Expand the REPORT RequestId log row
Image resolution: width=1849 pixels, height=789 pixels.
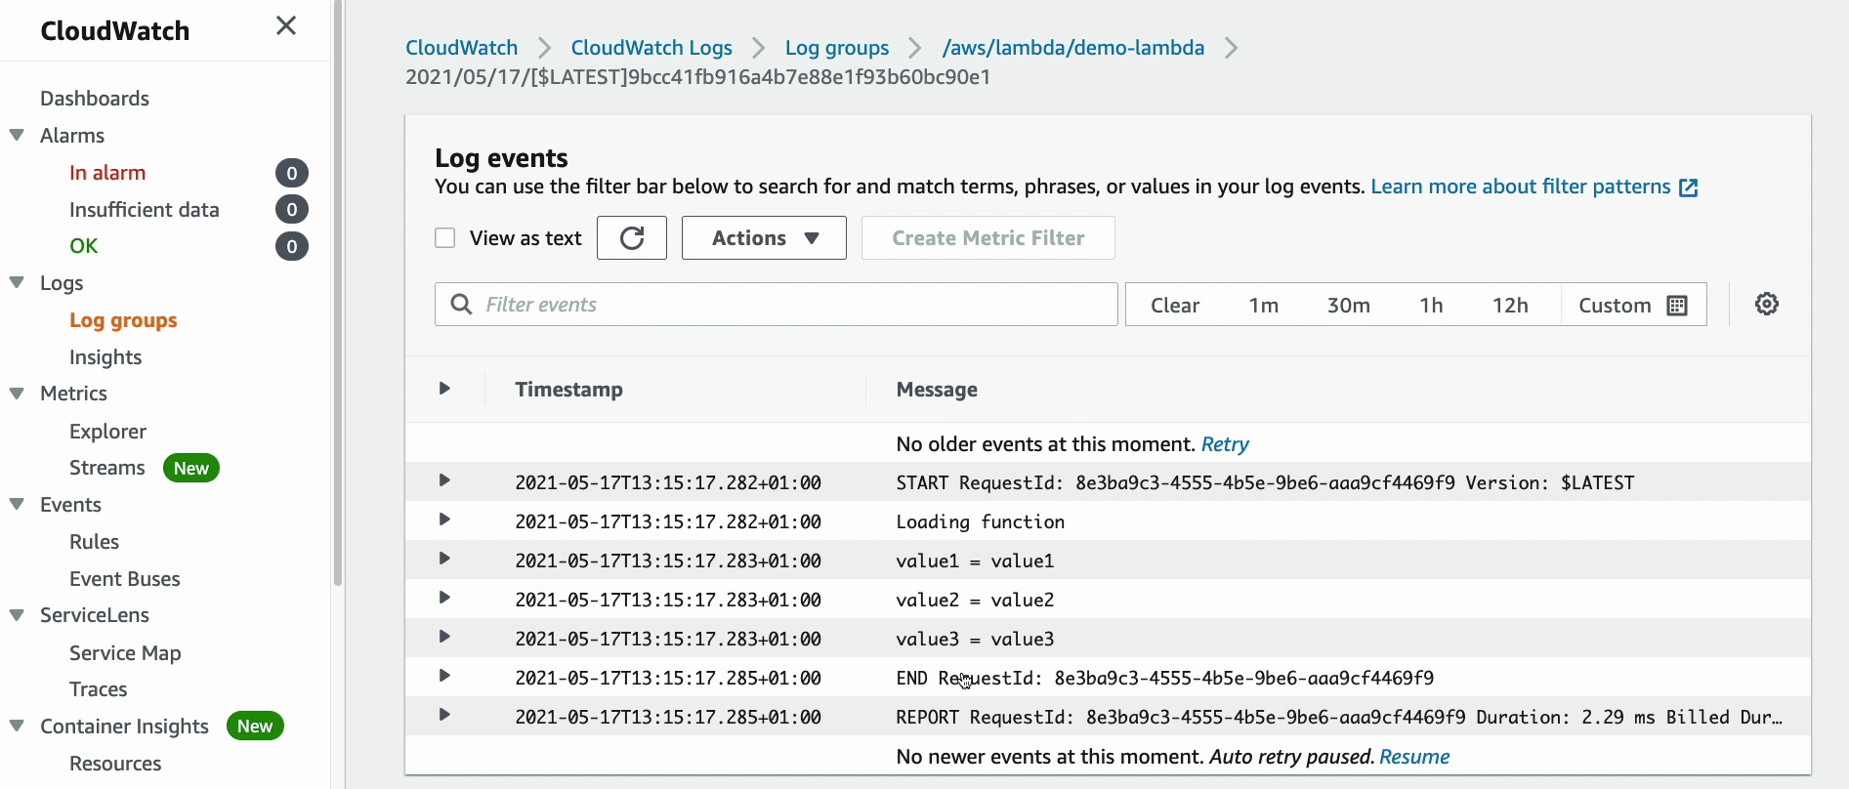[444, 715]
